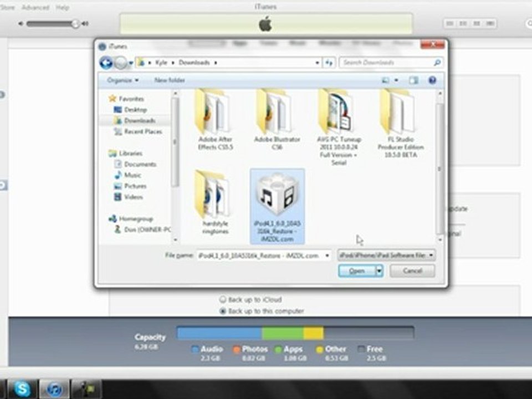Viewport: 532px width, 399px height.
Task: Expand Downloads breadcrumb arrow in address bar
Action: (x=216, y=63)
